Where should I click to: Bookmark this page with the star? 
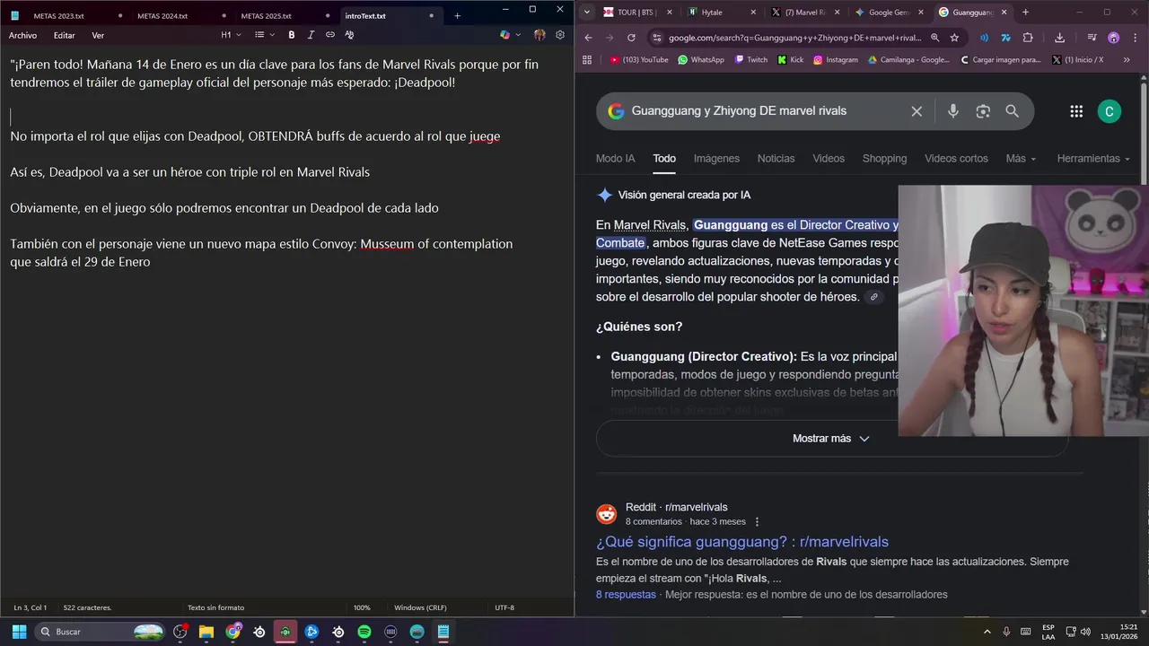coord(954,38)
